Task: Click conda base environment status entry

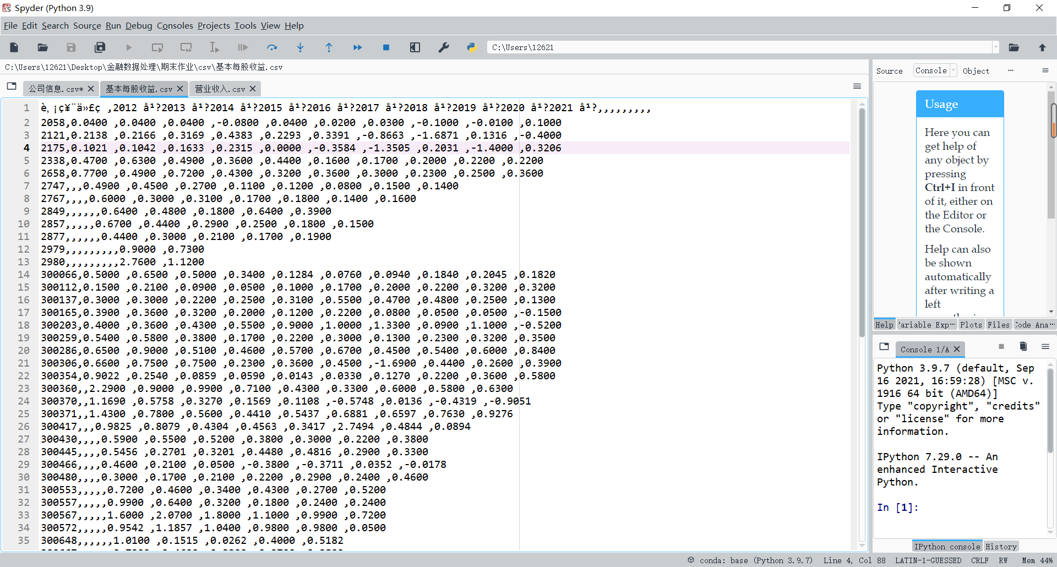Action: (751, 560)
